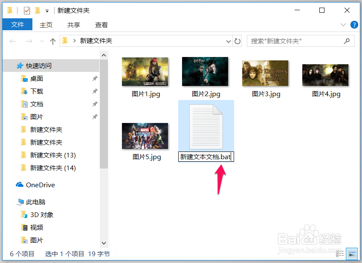
Task: Select the 图片5.jpg thumbnail
Action: click(145, 136)
